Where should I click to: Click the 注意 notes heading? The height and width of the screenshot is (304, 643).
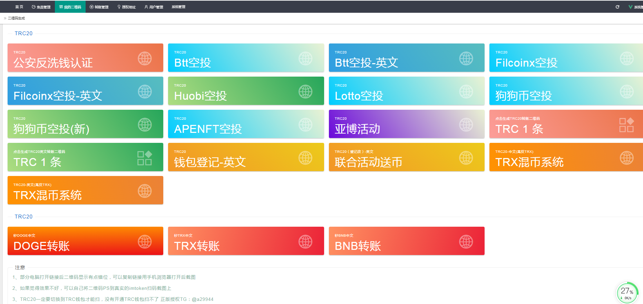tap(20, 267)
